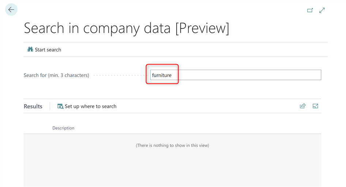Share the Results list

[302, 106]
